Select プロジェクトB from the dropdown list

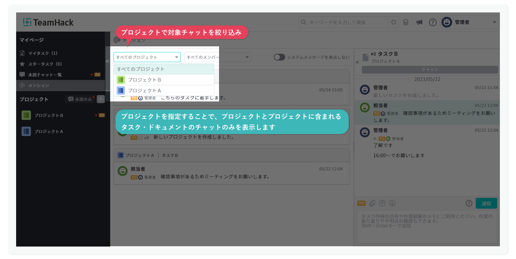[144, 80]
